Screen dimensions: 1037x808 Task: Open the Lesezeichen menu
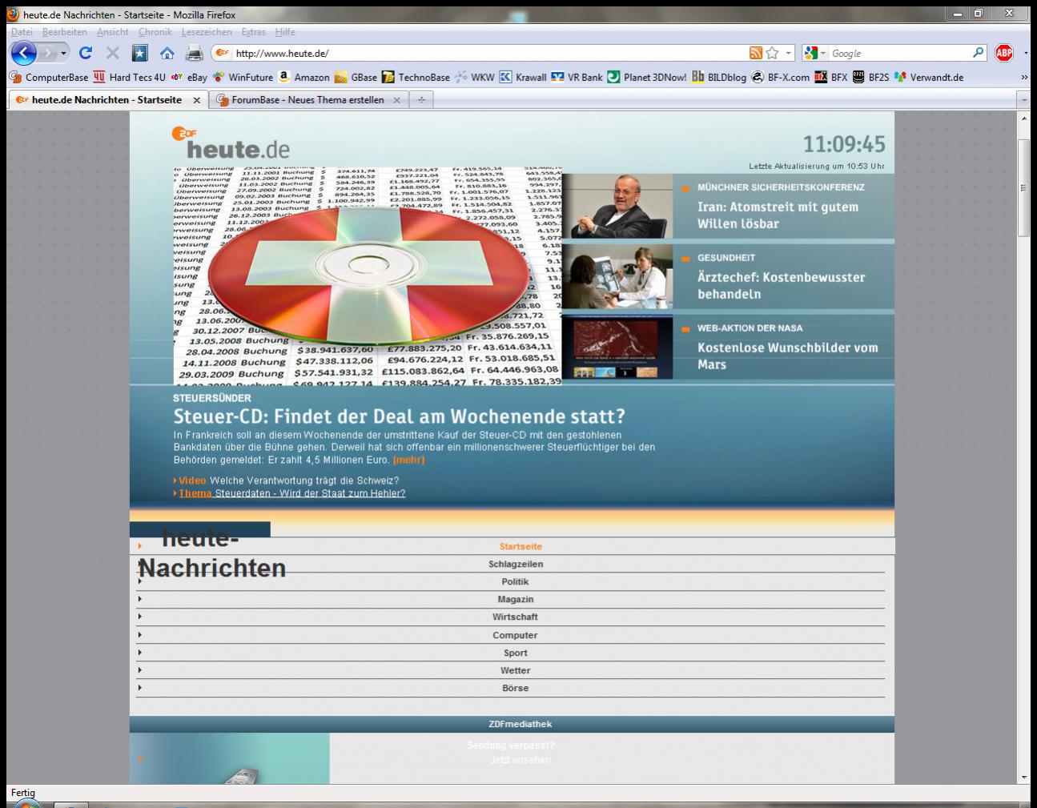(207, 32)
